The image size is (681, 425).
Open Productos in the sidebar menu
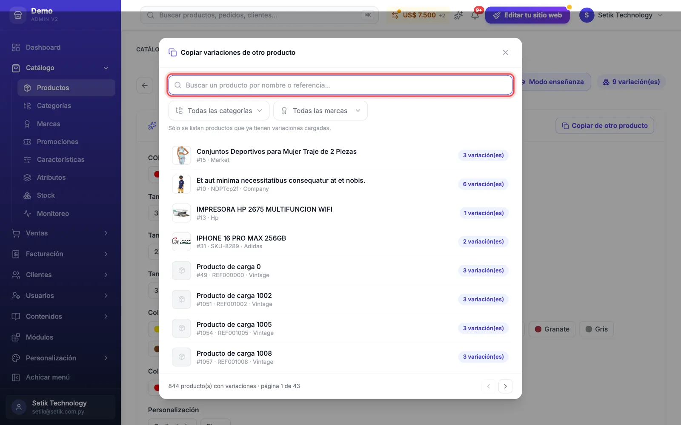pos(66,88)
